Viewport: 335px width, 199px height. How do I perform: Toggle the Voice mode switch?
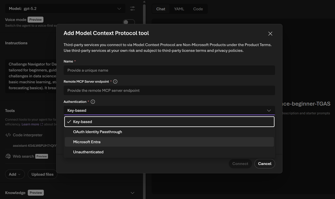pos(129,22)
